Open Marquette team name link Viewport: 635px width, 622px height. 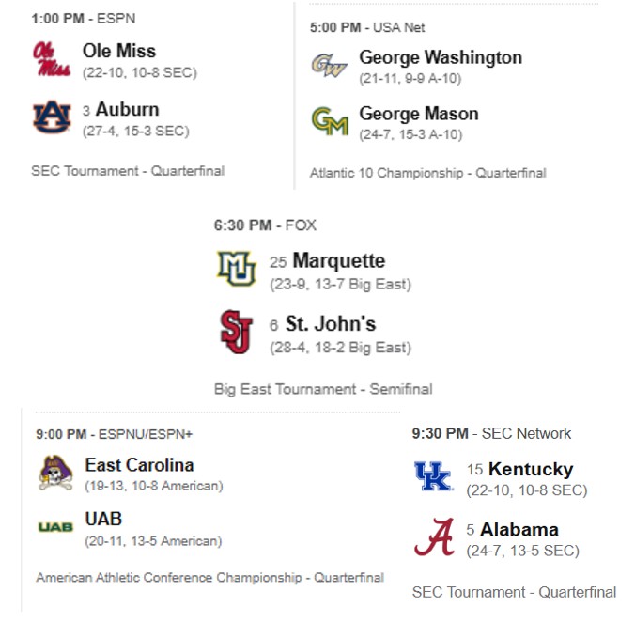coord(338,260)
